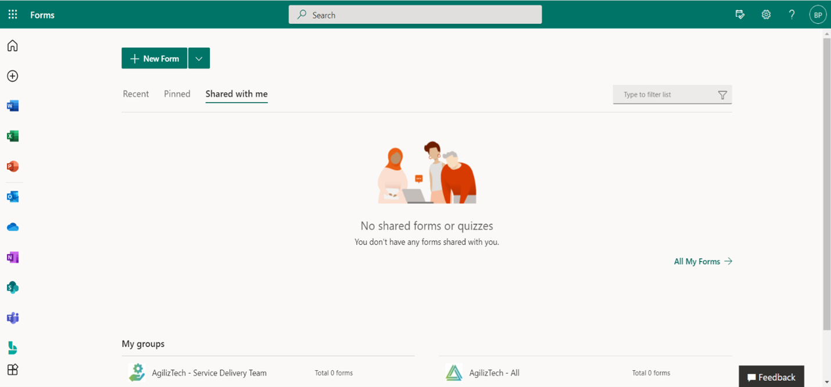Open Microsoft Teams from the sidebar
Image resolution: width=831 pixels, height=387 pixels.
point(13,318)
